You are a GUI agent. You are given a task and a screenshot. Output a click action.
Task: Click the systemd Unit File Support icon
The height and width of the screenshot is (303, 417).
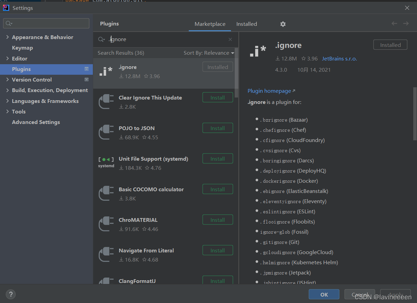coord(106,162)
